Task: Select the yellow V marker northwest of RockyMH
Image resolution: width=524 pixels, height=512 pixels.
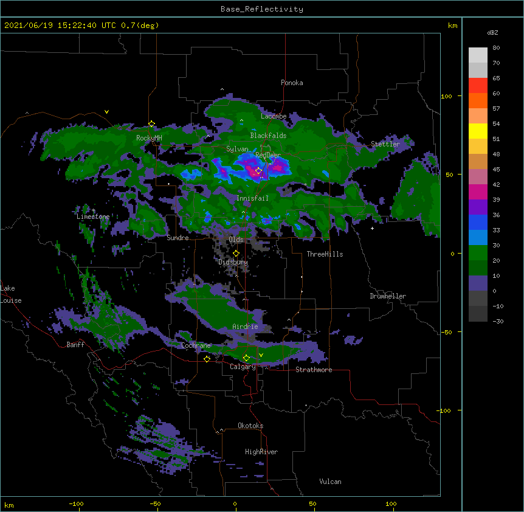Action: pyautogui.click(x=106, y=112)
